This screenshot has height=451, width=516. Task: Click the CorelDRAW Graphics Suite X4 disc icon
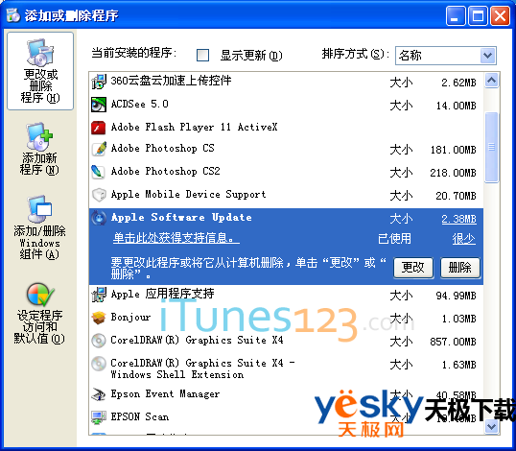(x=99, y=341)
